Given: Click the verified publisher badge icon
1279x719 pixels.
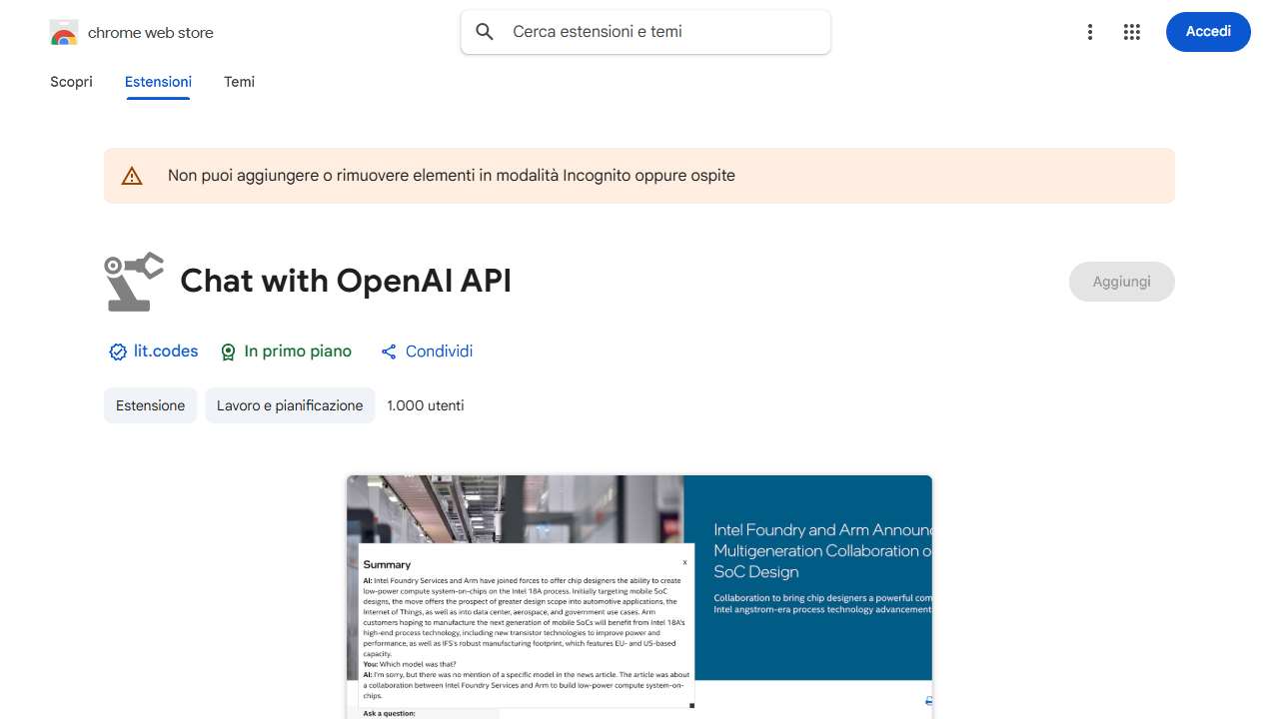Looking at the screenshot, I should pos(117,352).
